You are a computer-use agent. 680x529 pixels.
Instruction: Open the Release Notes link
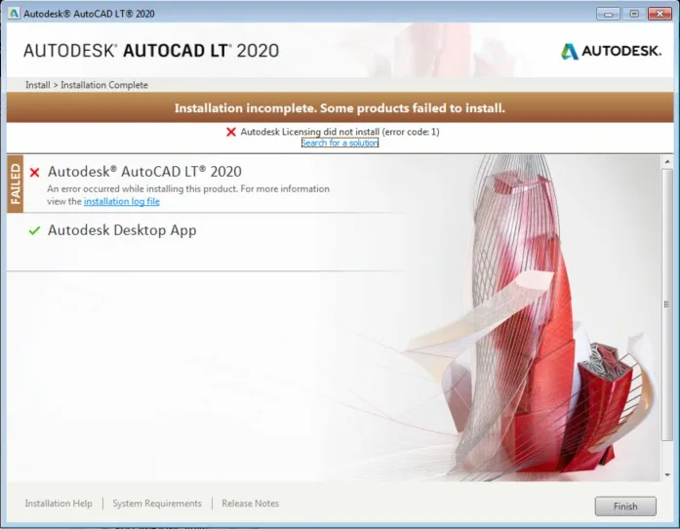click(x=250, y=504)
